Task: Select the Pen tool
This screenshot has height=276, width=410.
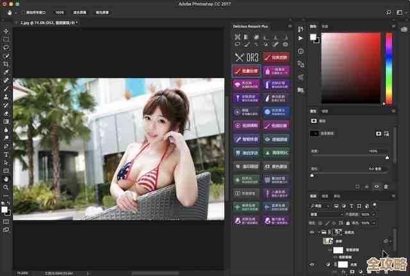Action: click(6, 147)
